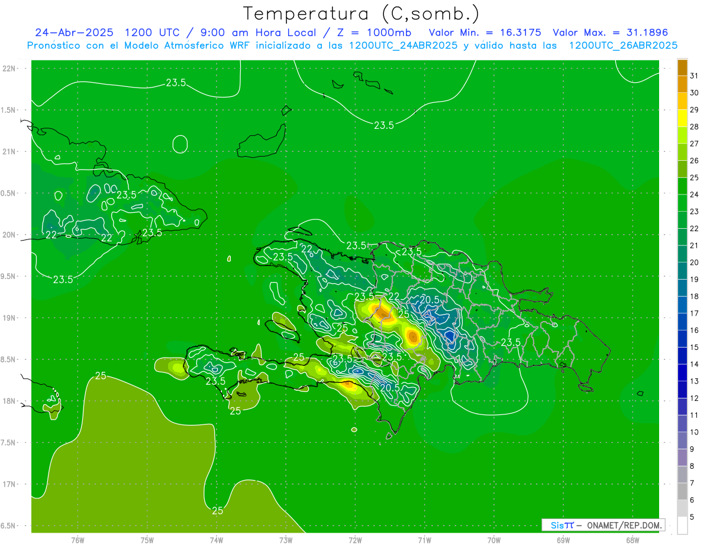The width and height of the screenshot is (710, 548).
Task: Click the '18N' latitude axis label
Action: (x=9, y=401)
